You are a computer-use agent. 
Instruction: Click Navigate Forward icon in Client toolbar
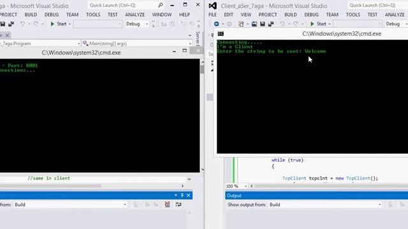[229, 24]
